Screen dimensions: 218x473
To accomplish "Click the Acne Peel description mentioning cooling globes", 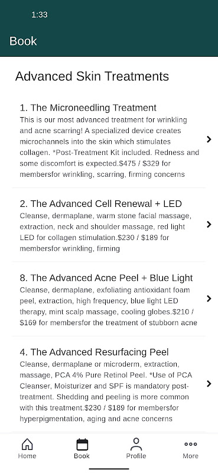I will pyautogui.click(x=109, y=306).
